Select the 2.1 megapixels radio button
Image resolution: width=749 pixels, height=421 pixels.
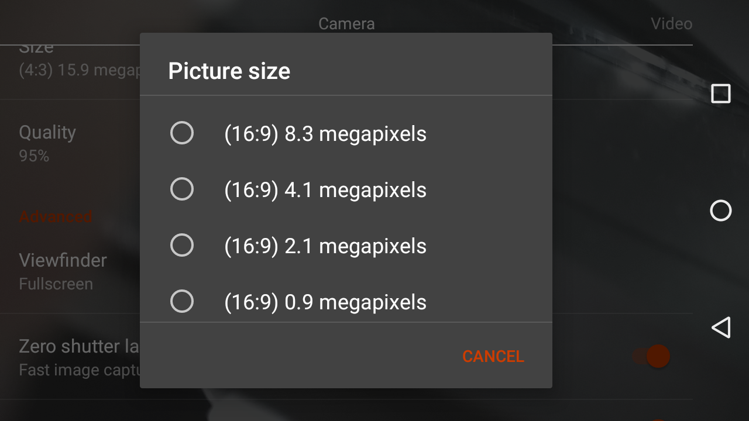182,245
